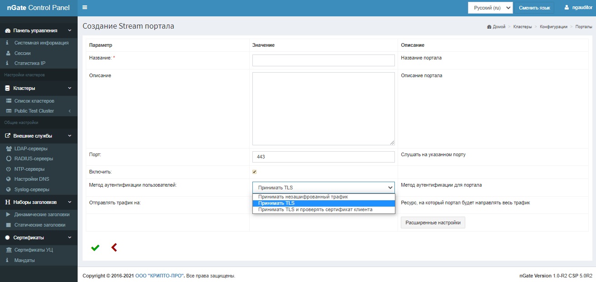Click the RADIUS-серверы circle icon

[9, 158]
